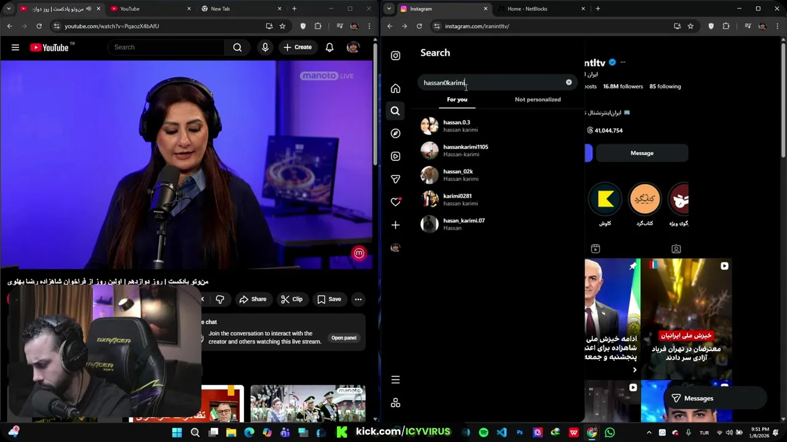Open WhatsApp from the taskbar
The width and height of the screenshot is (787, 442).
[609, 433]
